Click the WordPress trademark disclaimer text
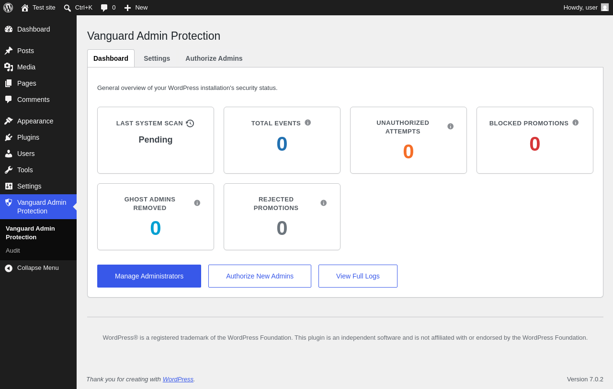613x389 pixels. [345, 338]
